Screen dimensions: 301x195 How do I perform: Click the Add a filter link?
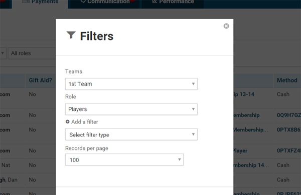click(85, 121)
